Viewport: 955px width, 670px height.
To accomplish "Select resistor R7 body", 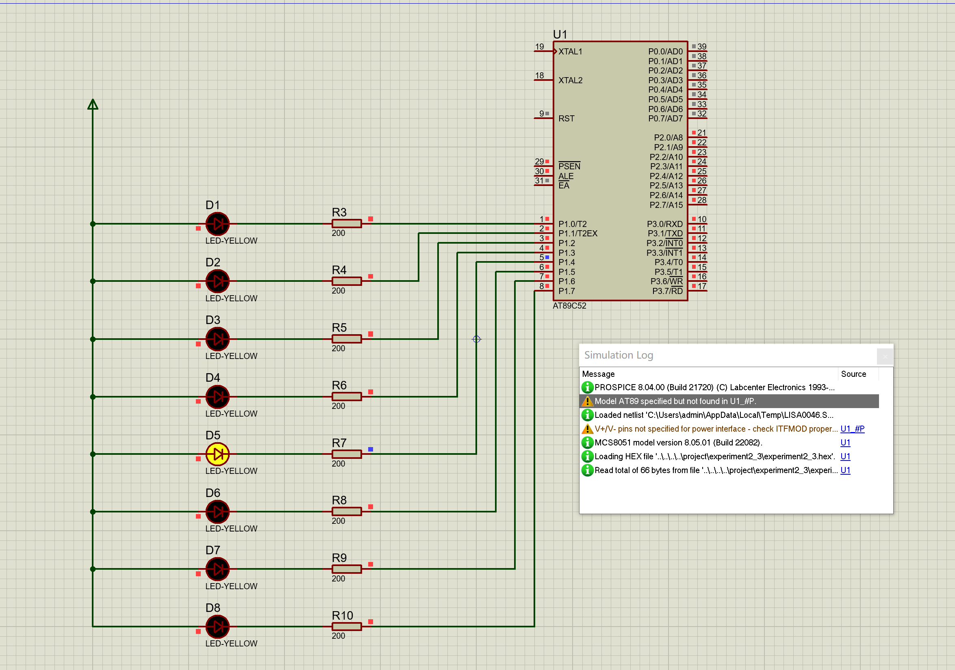I will point(347,454).
